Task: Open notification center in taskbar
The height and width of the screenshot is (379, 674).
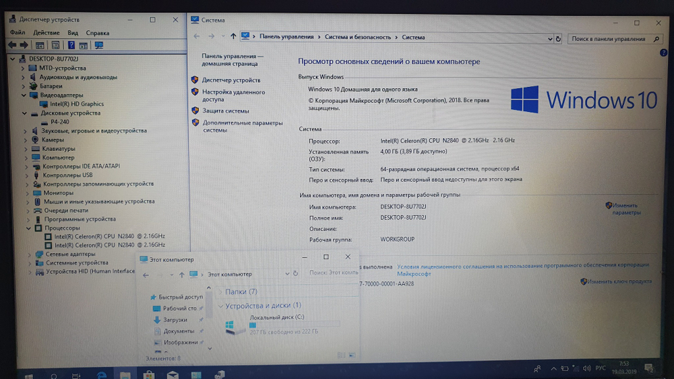Action: pos(649,368)
